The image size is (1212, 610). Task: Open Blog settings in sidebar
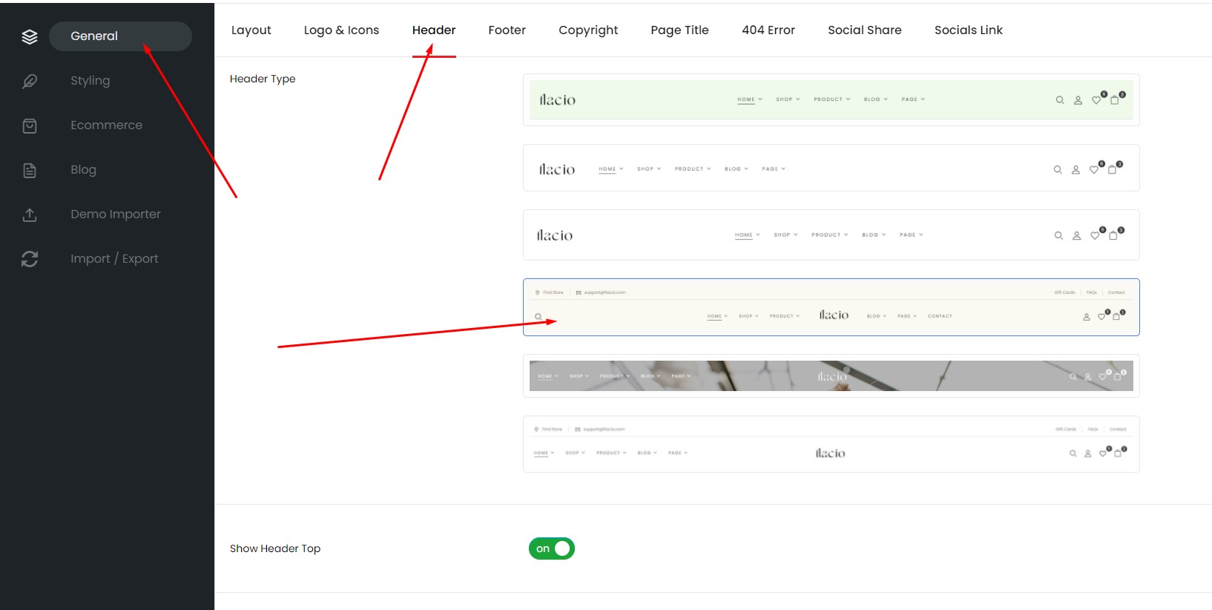click(84, 169)
